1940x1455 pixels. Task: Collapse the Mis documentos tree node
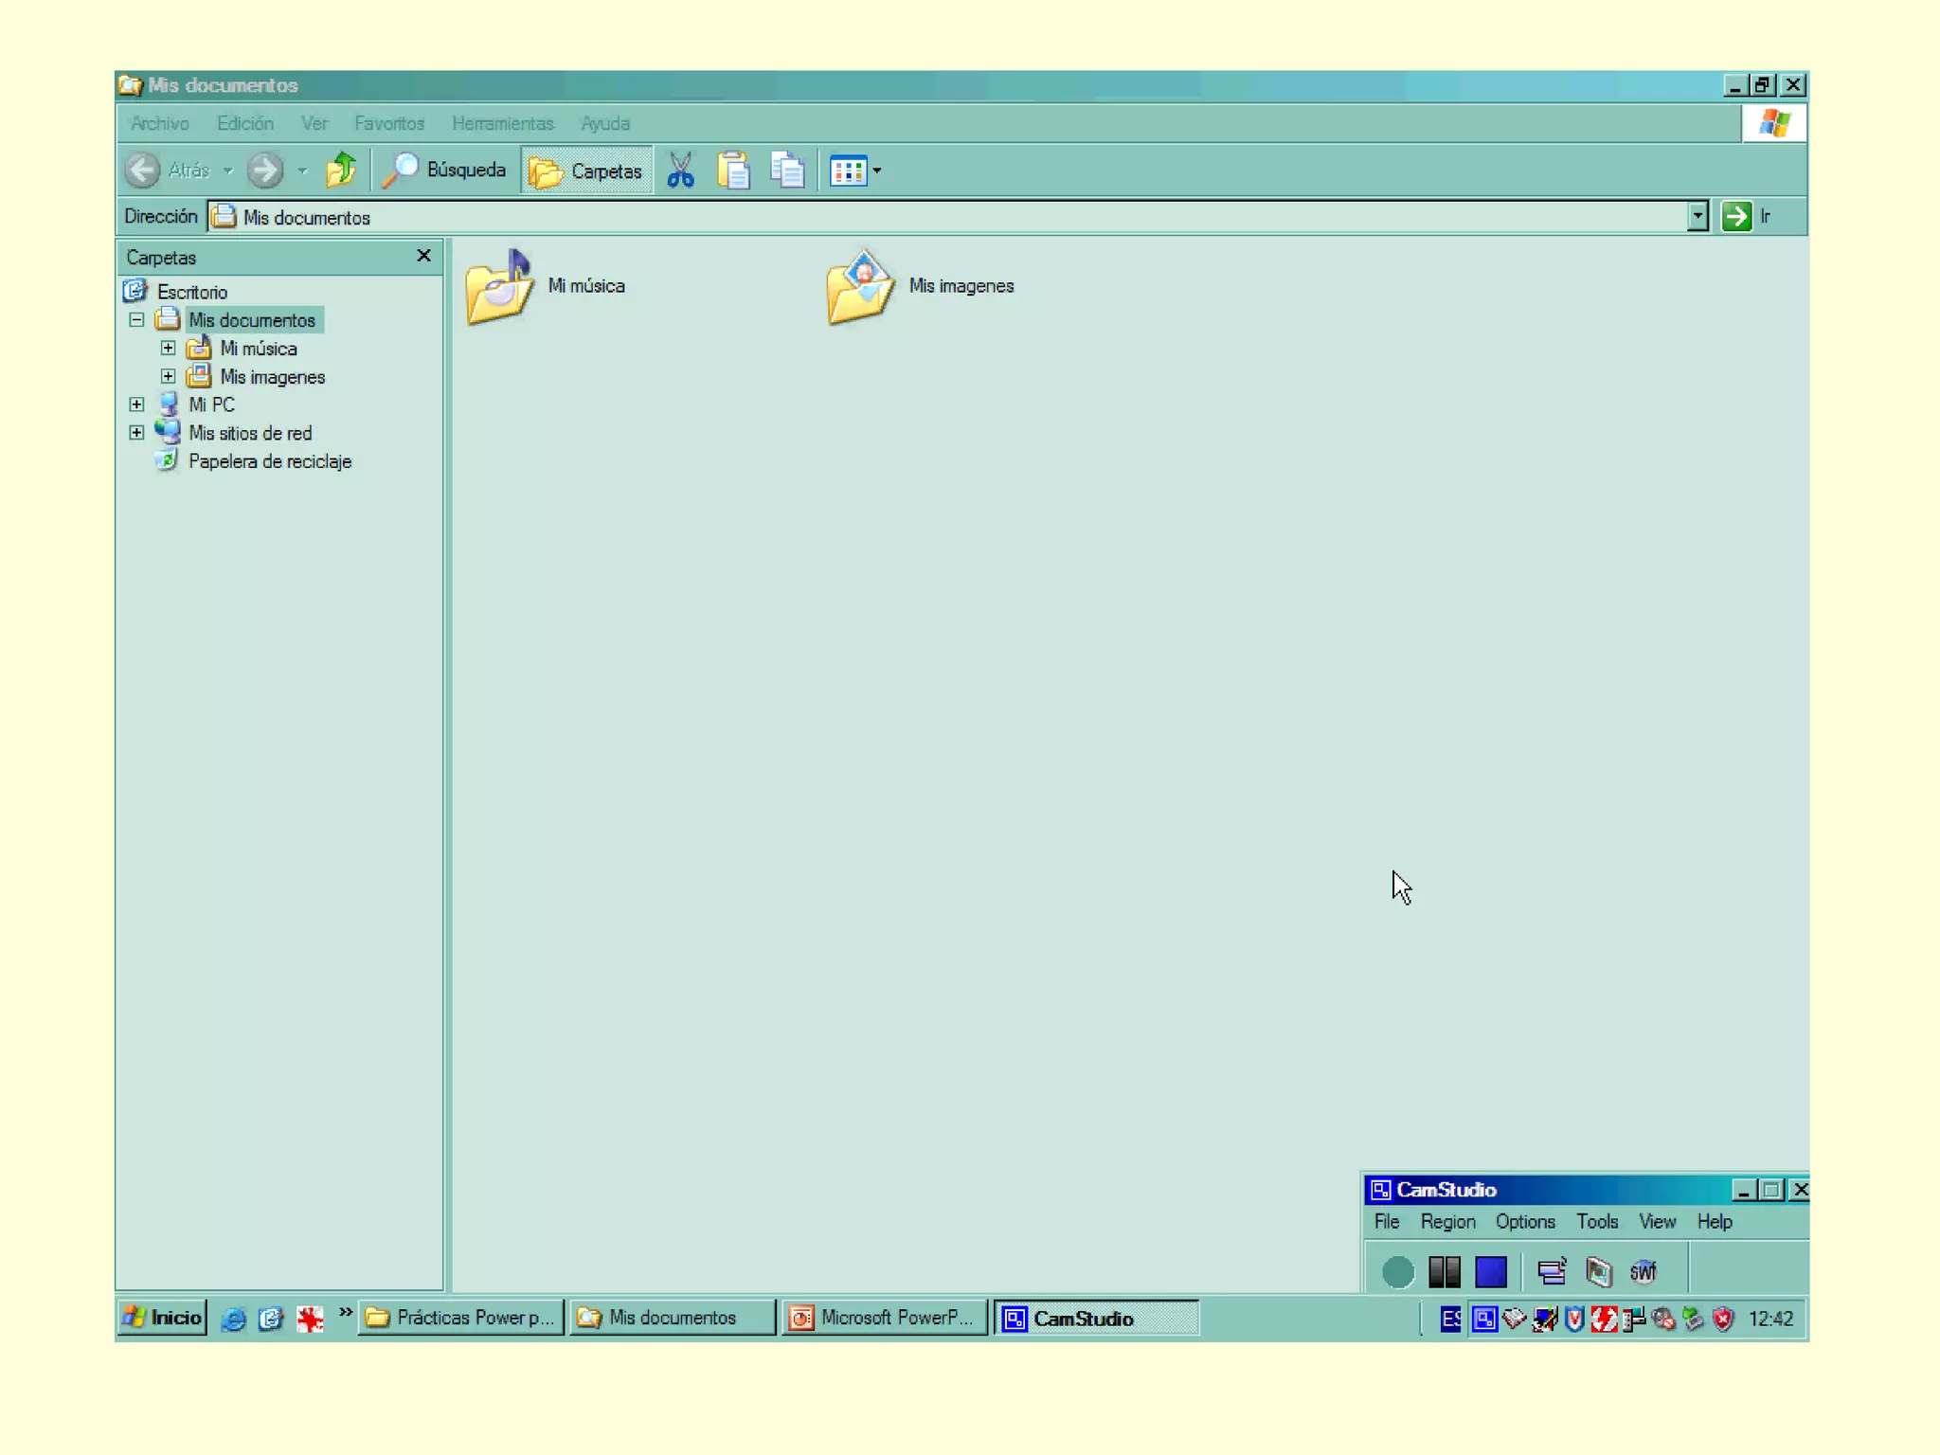coord(136,320)
